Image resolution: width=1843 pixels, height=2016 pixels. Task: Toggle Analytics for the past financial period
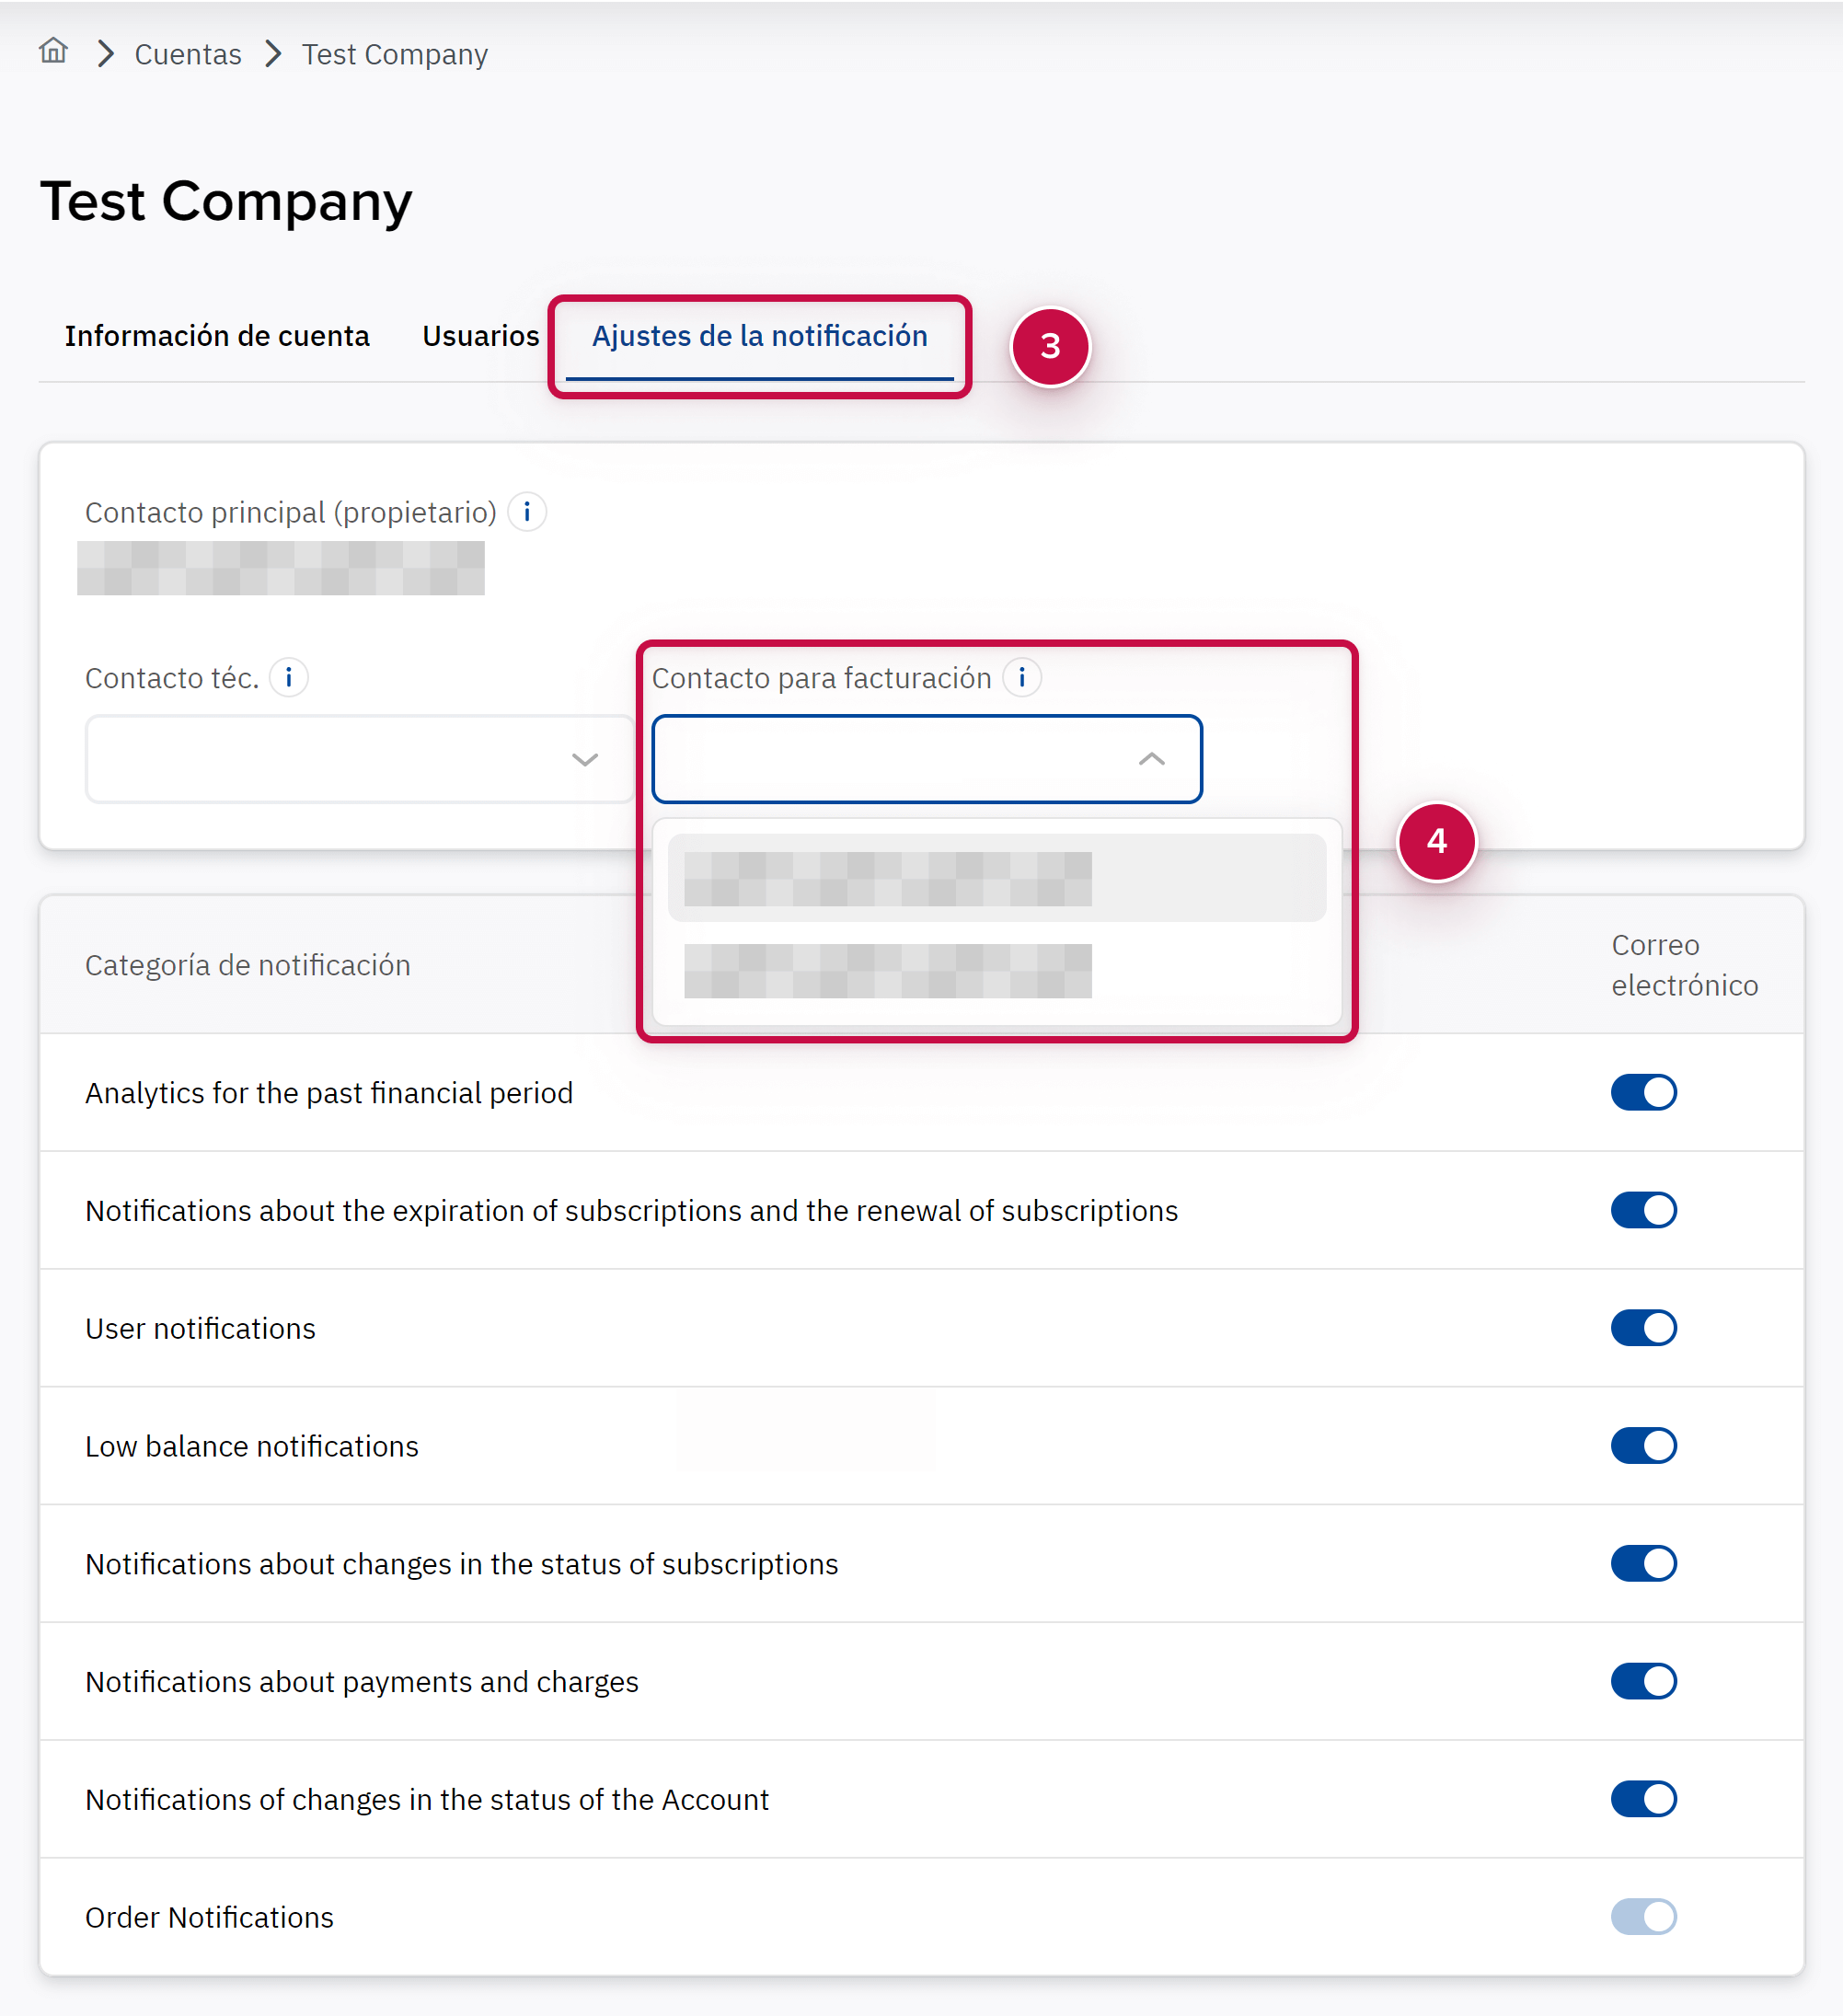(x=1643, y=1092)
